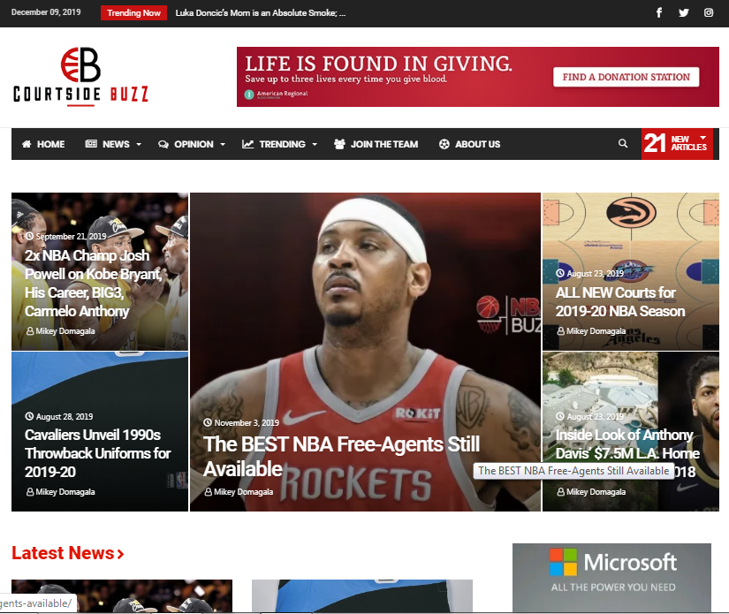Click the News newspaper icon
The width and height of the screenshot is (729, 614).
point(91,144)
